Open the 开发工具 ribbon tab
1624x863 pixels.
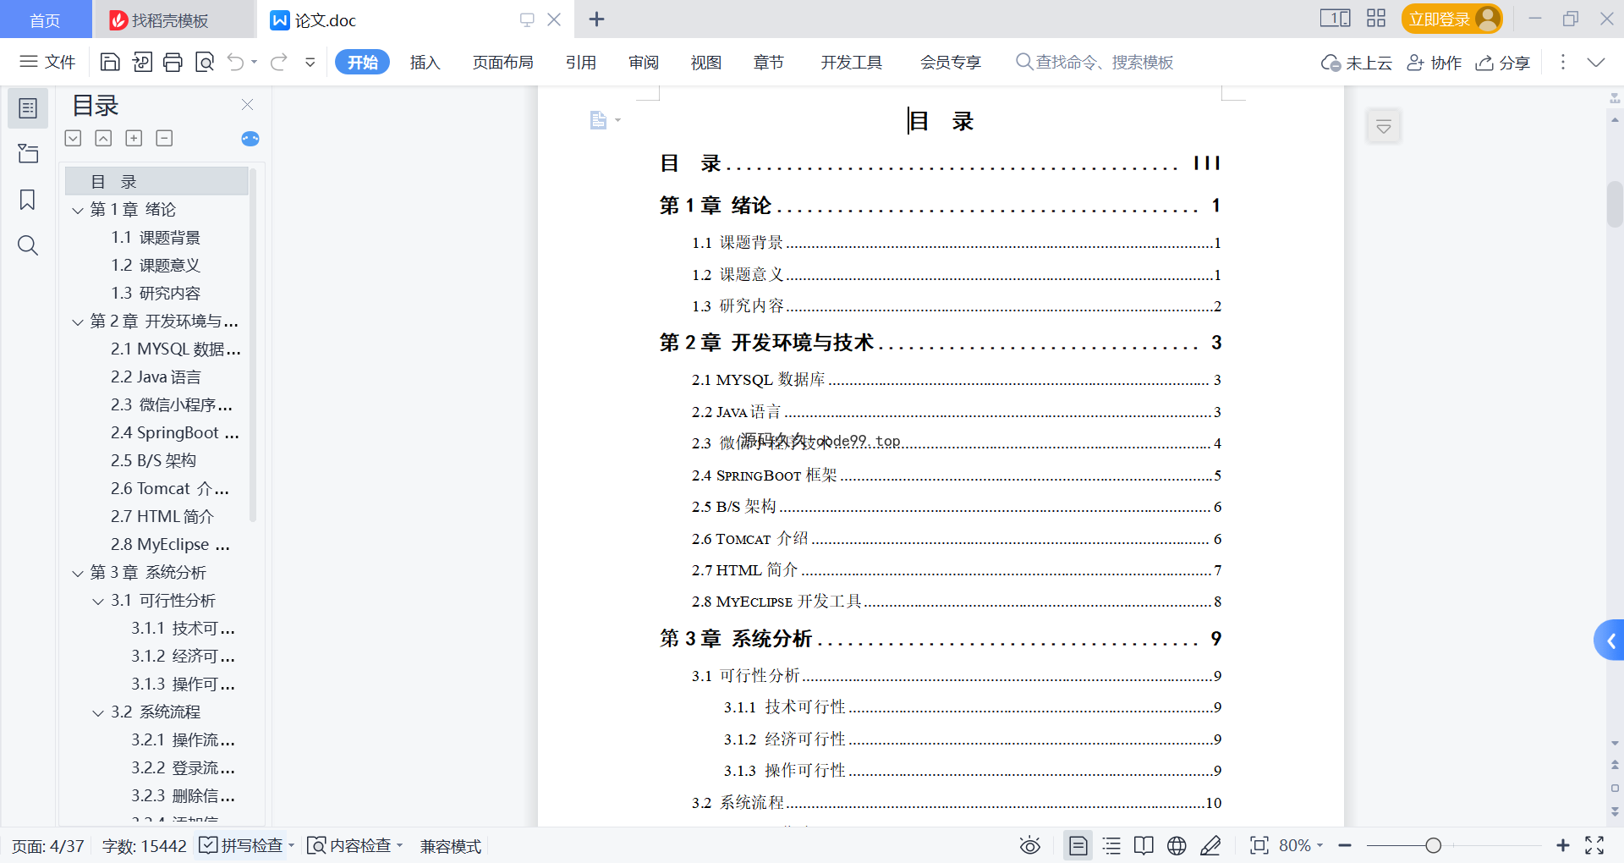click(851, 62)
